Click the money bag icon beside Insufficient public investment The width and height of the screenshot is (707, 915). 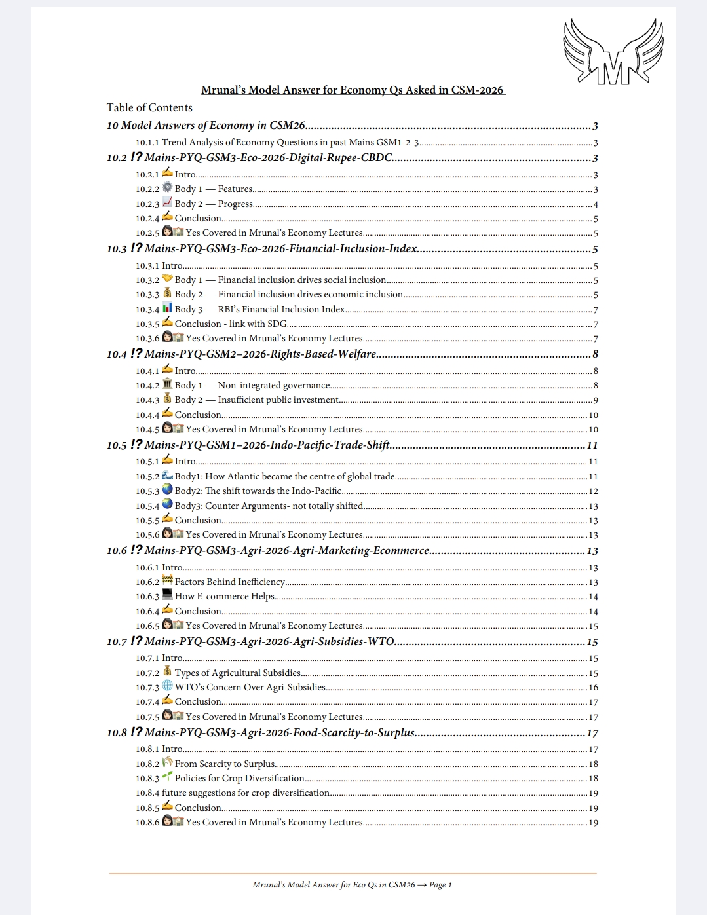click(x=167, y=398)
